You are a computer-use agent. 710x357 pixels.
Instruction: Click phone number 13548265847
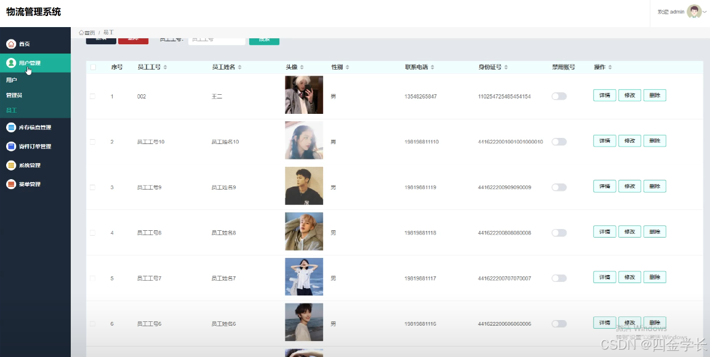click(421, 97)
